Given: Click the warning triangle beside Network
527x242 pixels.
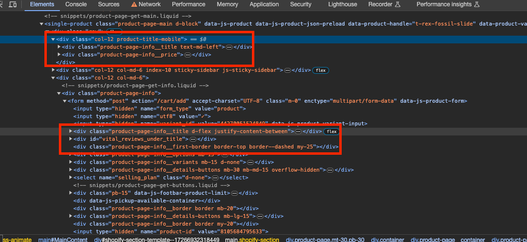Looking at the screenshot, I should point(134,4).
